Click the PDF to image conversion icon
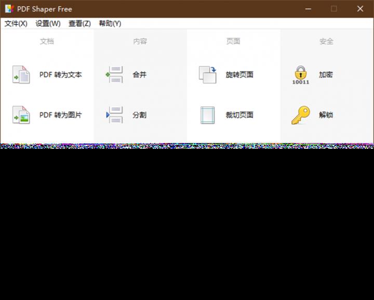This screenshot has width=374, height=300. pos(21,115)
